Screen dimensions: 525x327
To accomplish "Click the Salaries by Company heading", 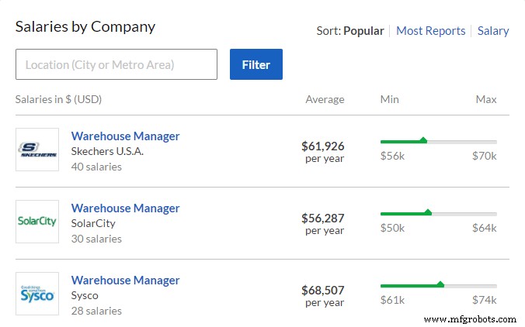I will click(85, 26).
